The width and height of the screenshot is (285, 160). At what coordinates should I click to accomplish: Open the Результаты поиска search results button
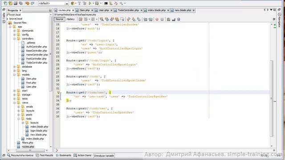20,155
